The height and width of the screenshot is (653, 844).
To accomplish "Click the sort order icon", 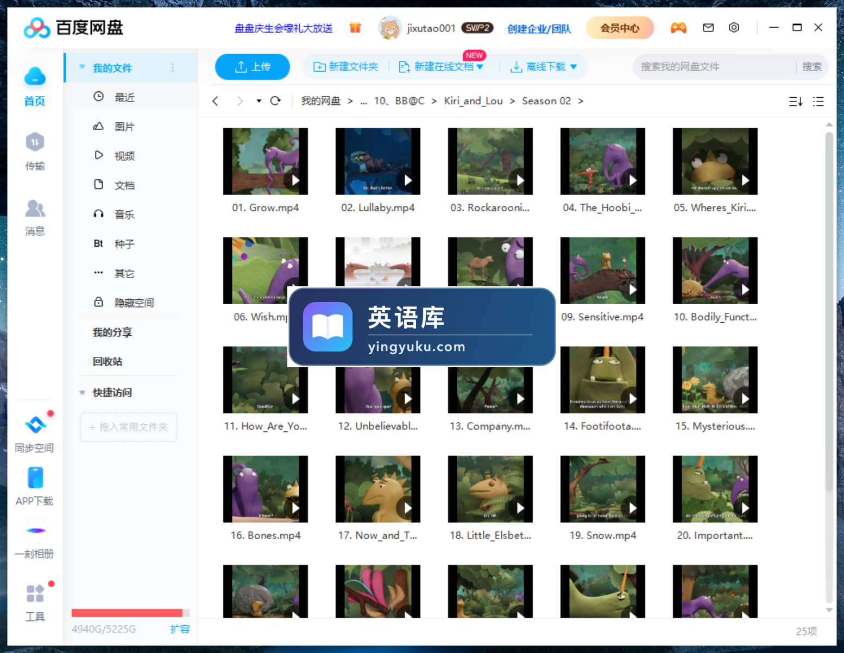I will pyautogui.click(x=796, y=102).
